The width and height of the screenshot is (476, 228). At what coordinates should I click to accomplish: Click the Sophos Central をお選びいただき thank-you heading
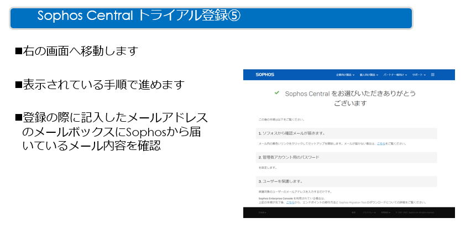click(x=351, y=98)
